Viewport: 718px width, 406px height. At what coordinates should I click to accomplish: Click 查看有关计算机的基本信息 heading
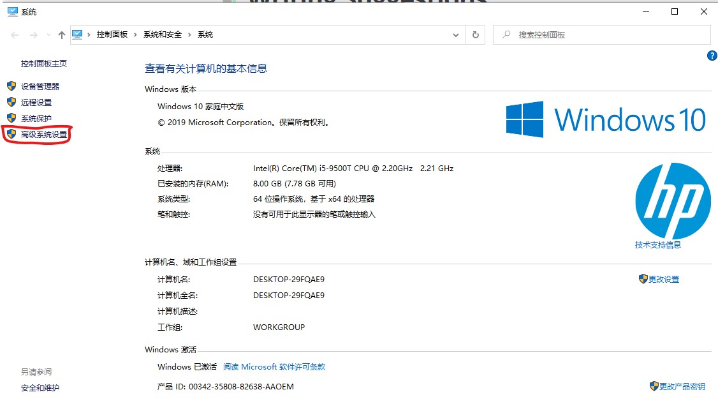coord(205,69)
